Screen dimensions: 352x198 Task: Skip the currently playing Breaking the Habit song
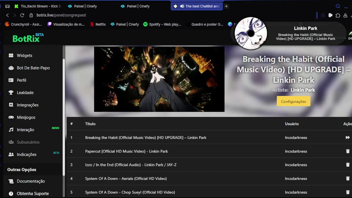tap(348, 137)
